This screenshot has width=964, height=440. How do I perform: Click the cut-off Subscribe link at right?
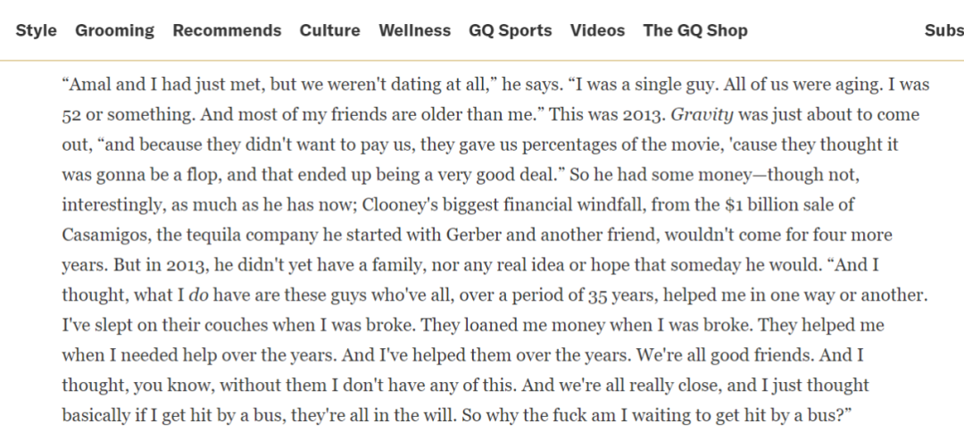coord(943,30)
